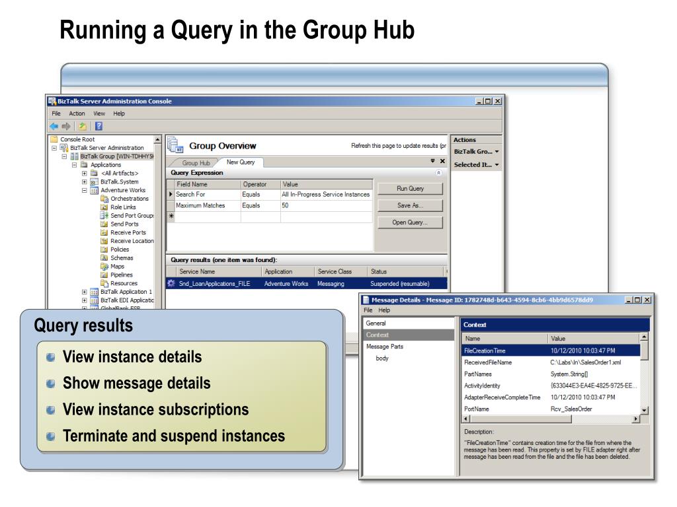Click the Resources icon

click(104, 283)
